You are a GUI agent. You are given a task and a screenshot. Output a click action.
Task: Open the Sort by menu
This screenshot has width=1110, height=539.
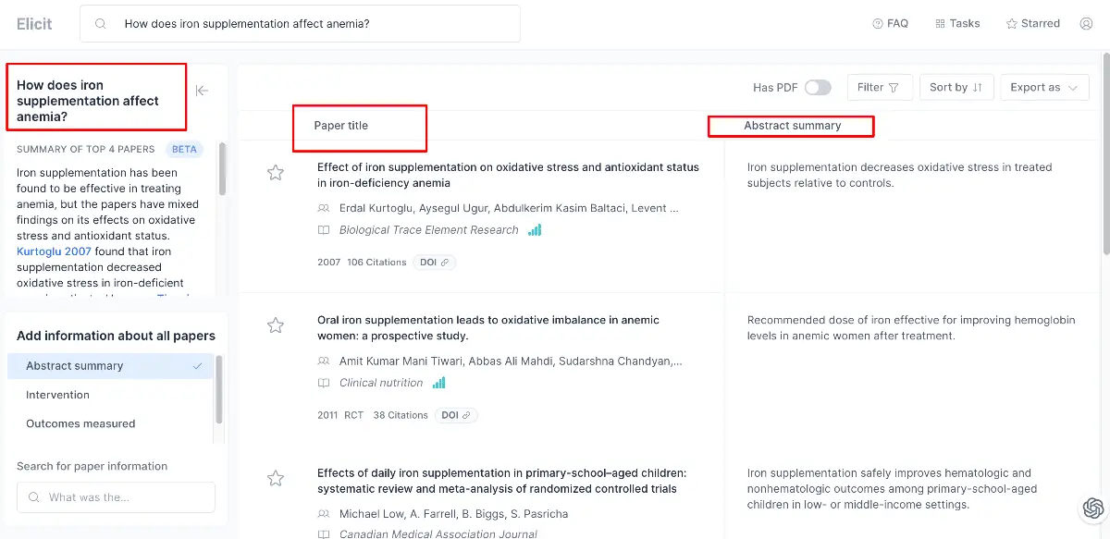click(956, 87)
